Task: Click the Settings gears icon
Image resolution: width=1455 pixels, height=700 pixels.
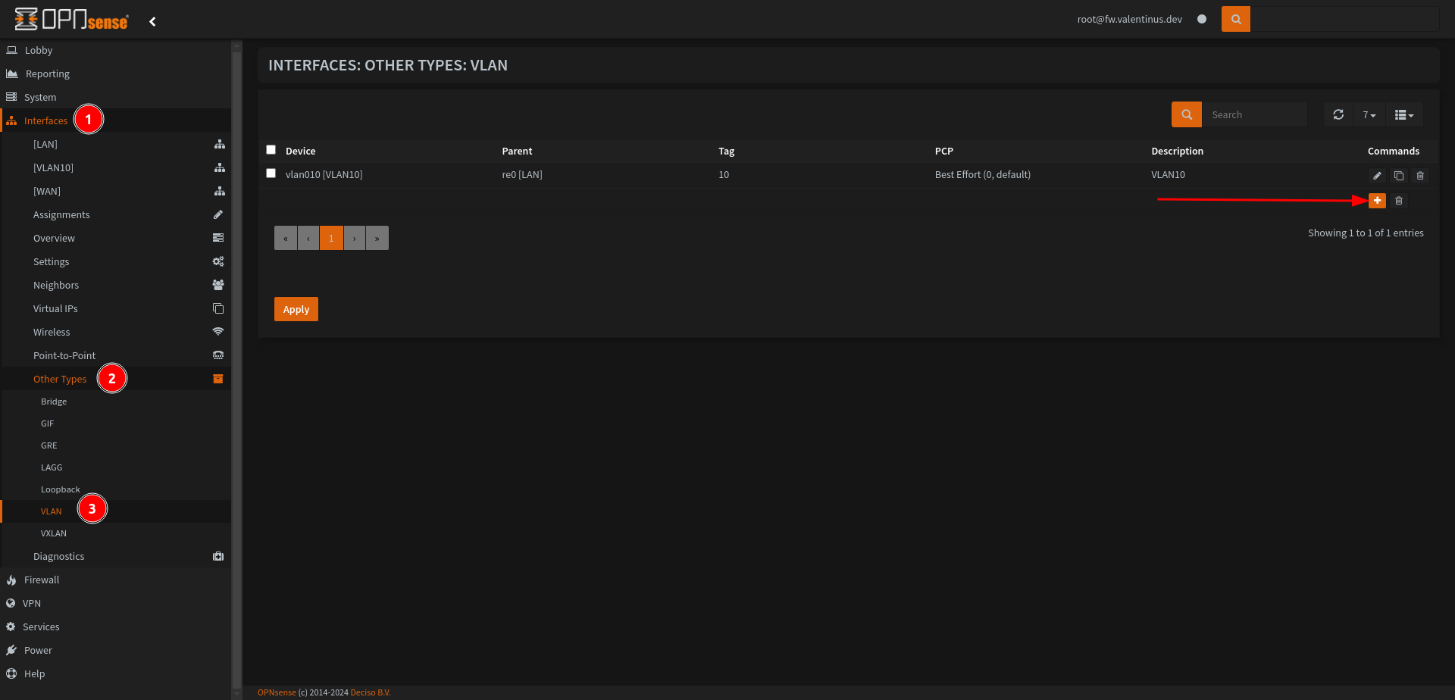Action: [218, 261]
